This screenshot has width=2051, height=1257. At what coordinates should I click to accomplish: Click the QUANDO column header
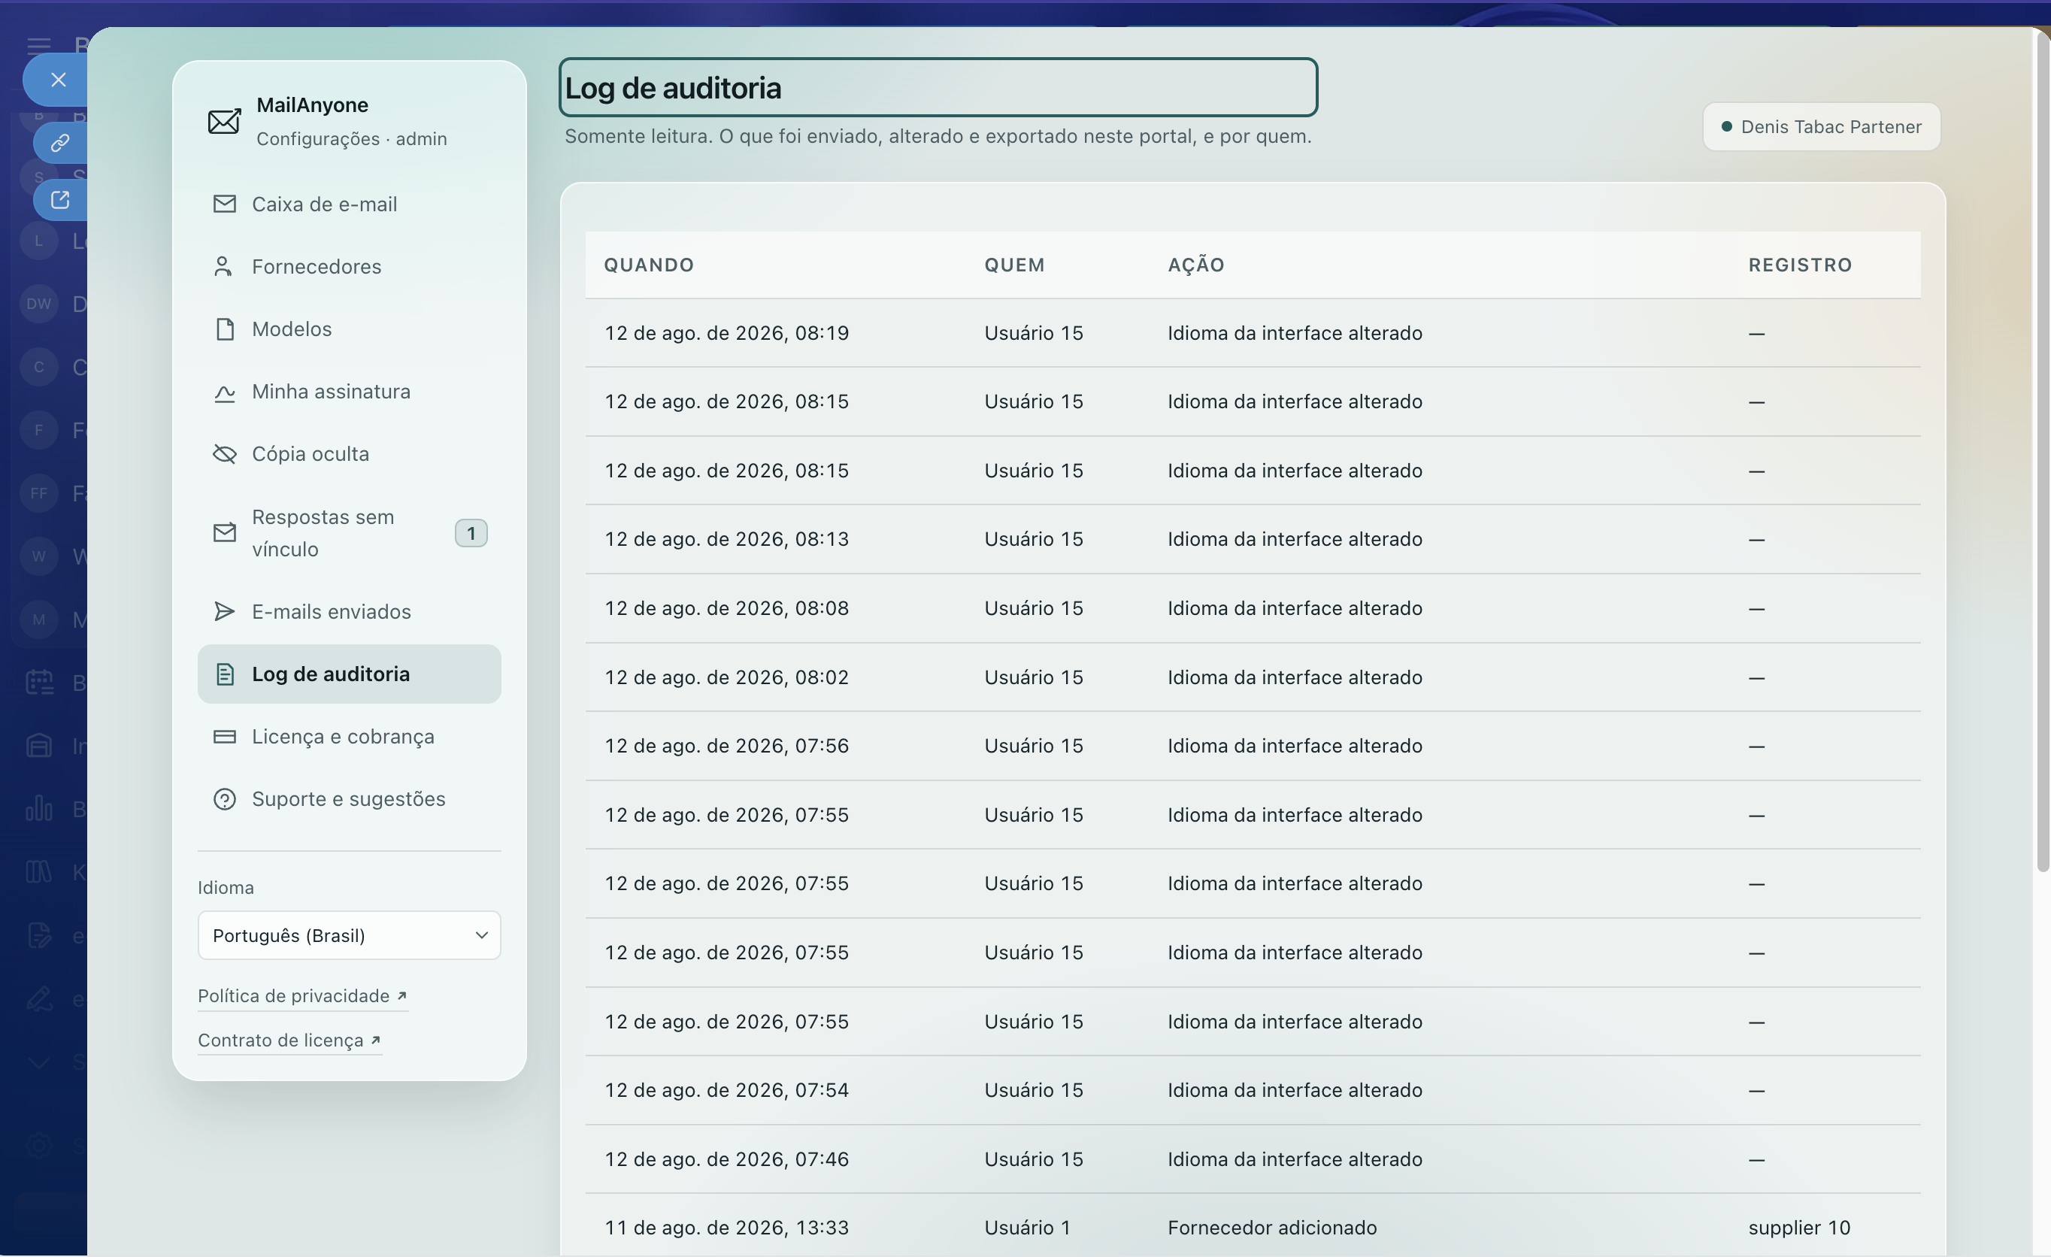(648, 265)
